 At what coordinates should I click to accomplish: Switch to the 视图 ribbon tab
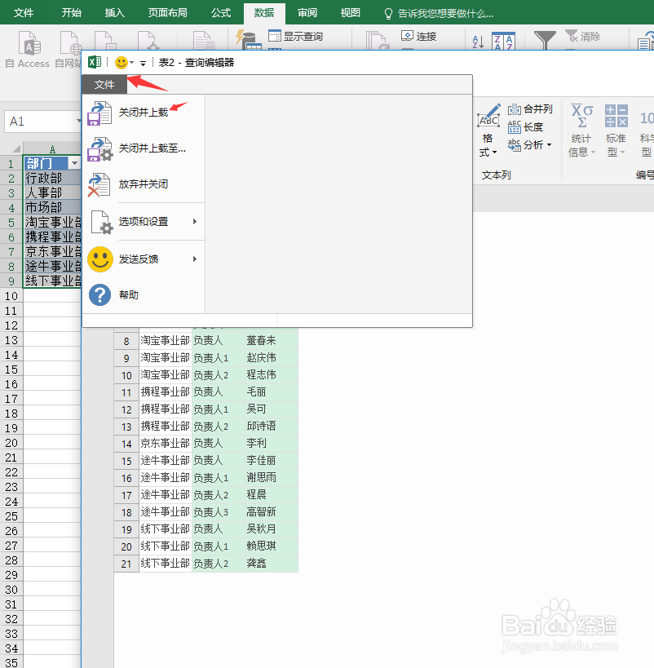[350, 13]
